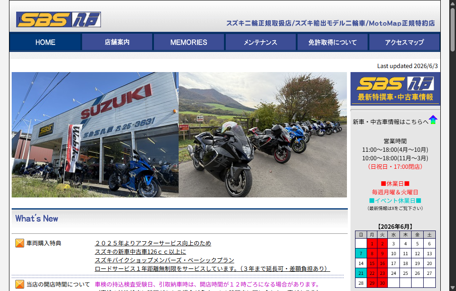Click the upward arrow icon beside 新車・中古車情報

click(433, 120)
